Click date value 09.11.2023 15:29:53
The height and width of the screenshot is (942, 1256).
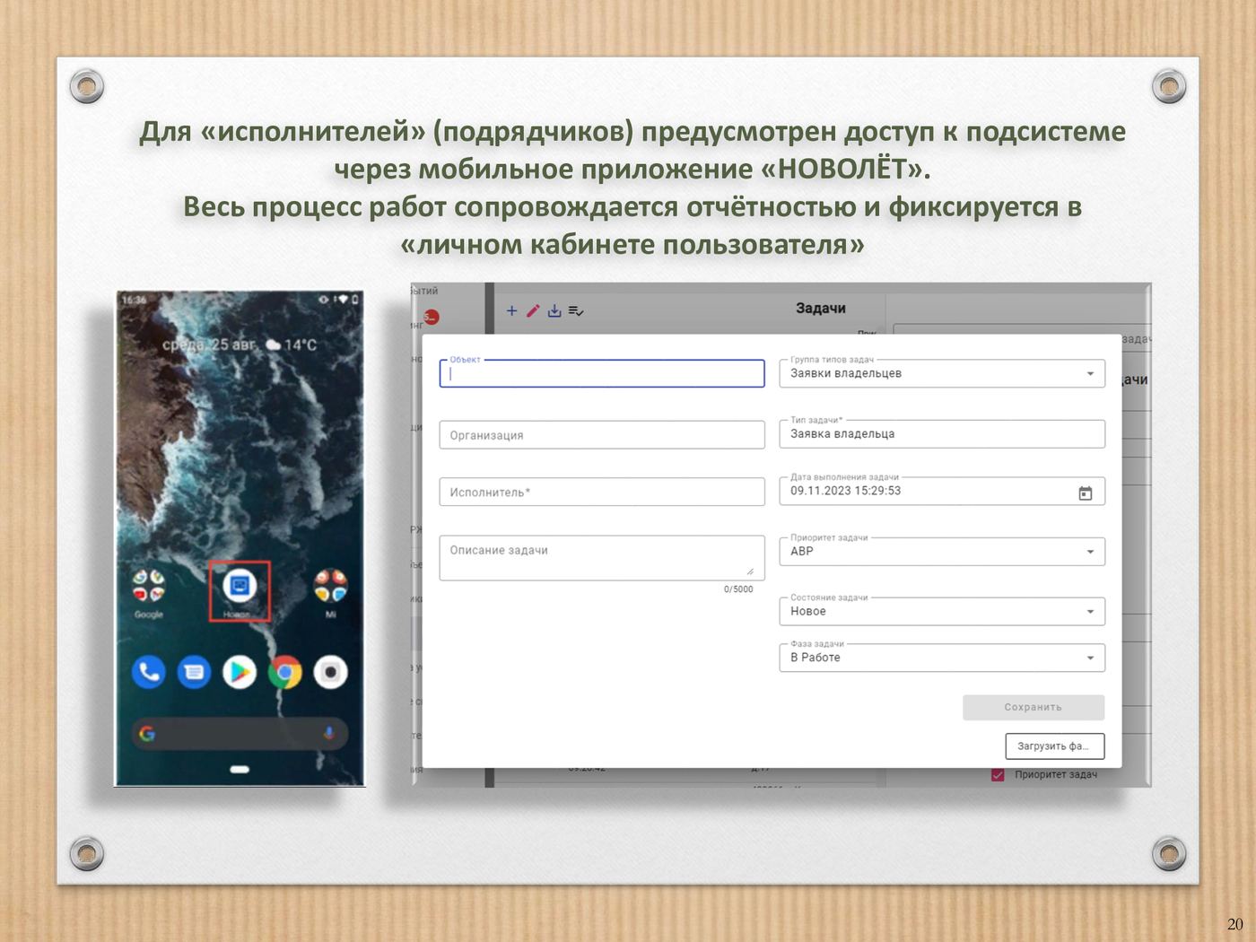point(845,491)
